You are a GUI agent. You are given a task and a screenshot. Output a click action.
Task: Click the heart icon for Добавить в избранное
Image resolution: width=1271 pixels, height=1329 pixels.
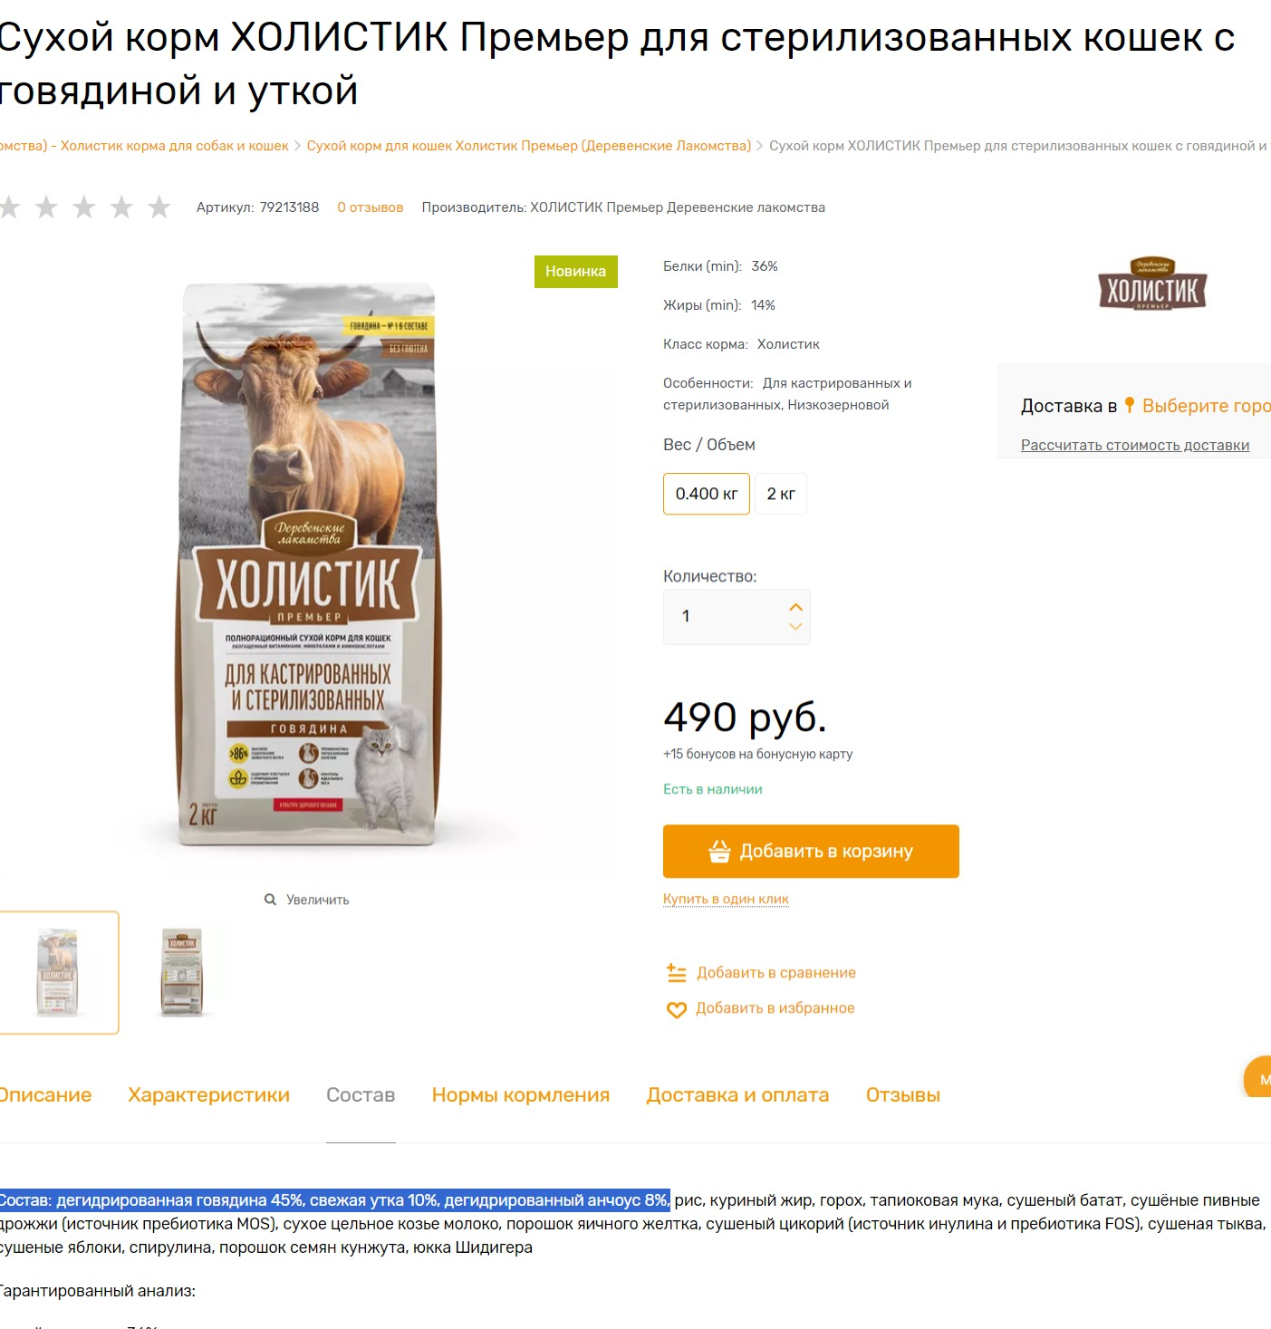pos(677,1009)
